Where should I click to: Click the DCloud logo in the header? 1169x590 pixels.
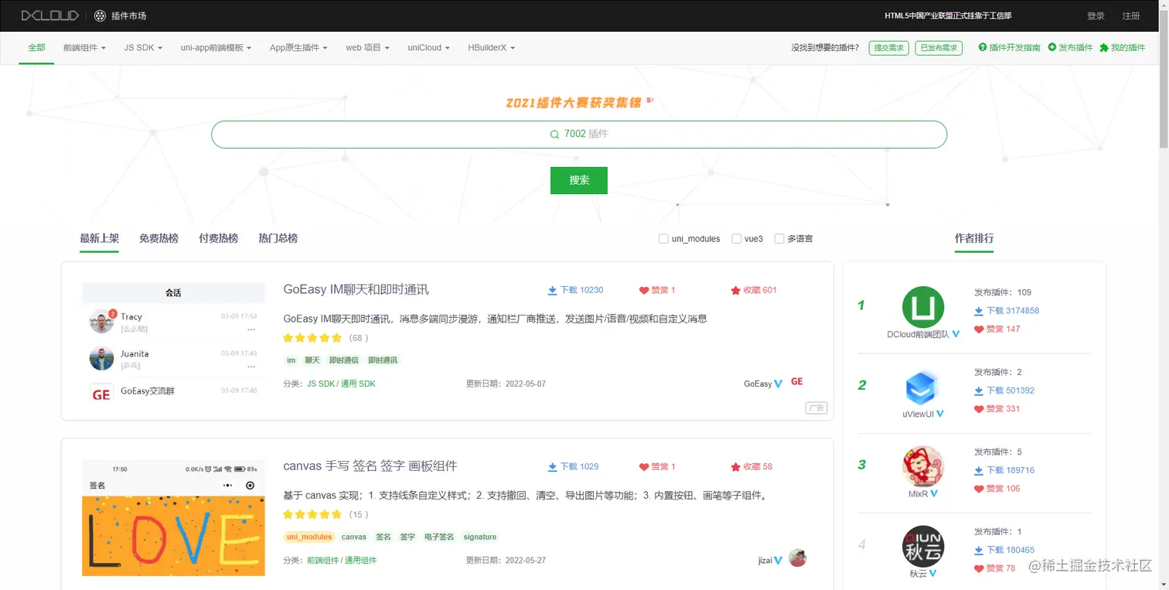49,15
